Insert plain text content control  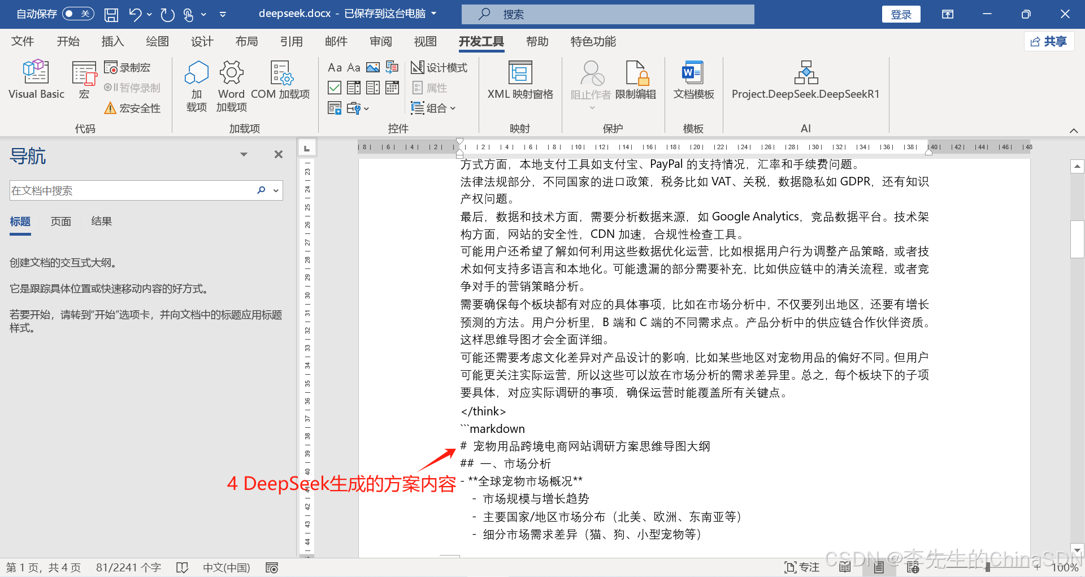(354, 68)
